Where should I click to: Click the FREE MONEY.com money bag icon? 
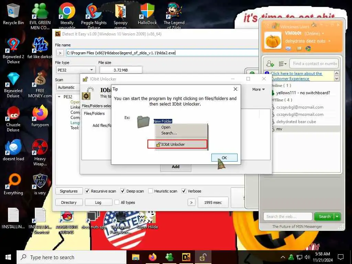tap(40, 85)
